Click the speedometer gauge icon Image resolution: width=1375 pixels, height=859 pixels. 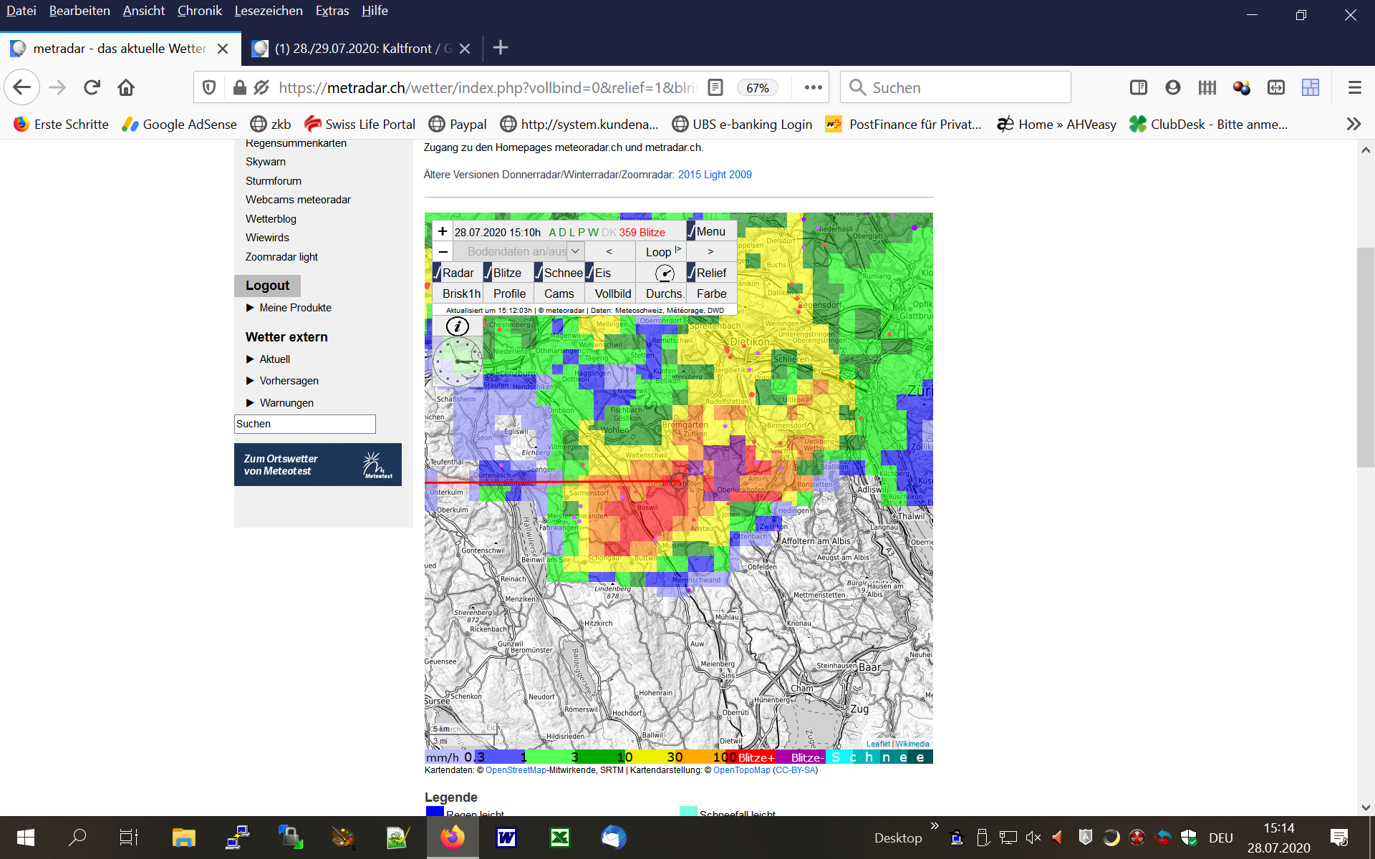pyautogui.click(x=665, y=273)
